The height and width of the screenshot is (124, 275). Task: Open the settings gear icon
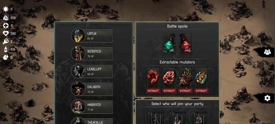point(267,98)
